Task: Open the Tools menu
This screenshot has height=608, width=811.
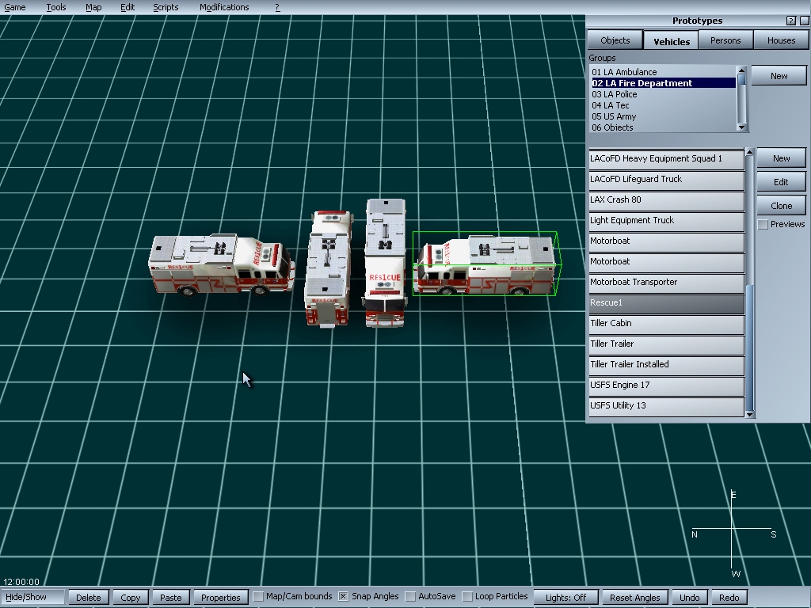Action: point(56,7)
